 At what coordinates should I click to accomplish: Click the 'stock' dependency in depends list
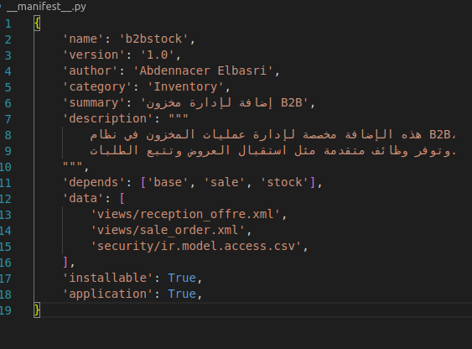point(285,183)
